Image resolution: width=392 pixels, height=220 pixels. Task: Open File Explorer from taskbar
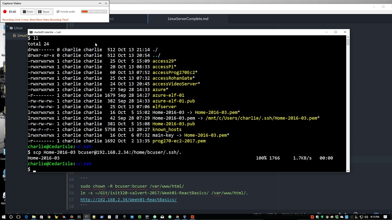[x=34, y=217]
